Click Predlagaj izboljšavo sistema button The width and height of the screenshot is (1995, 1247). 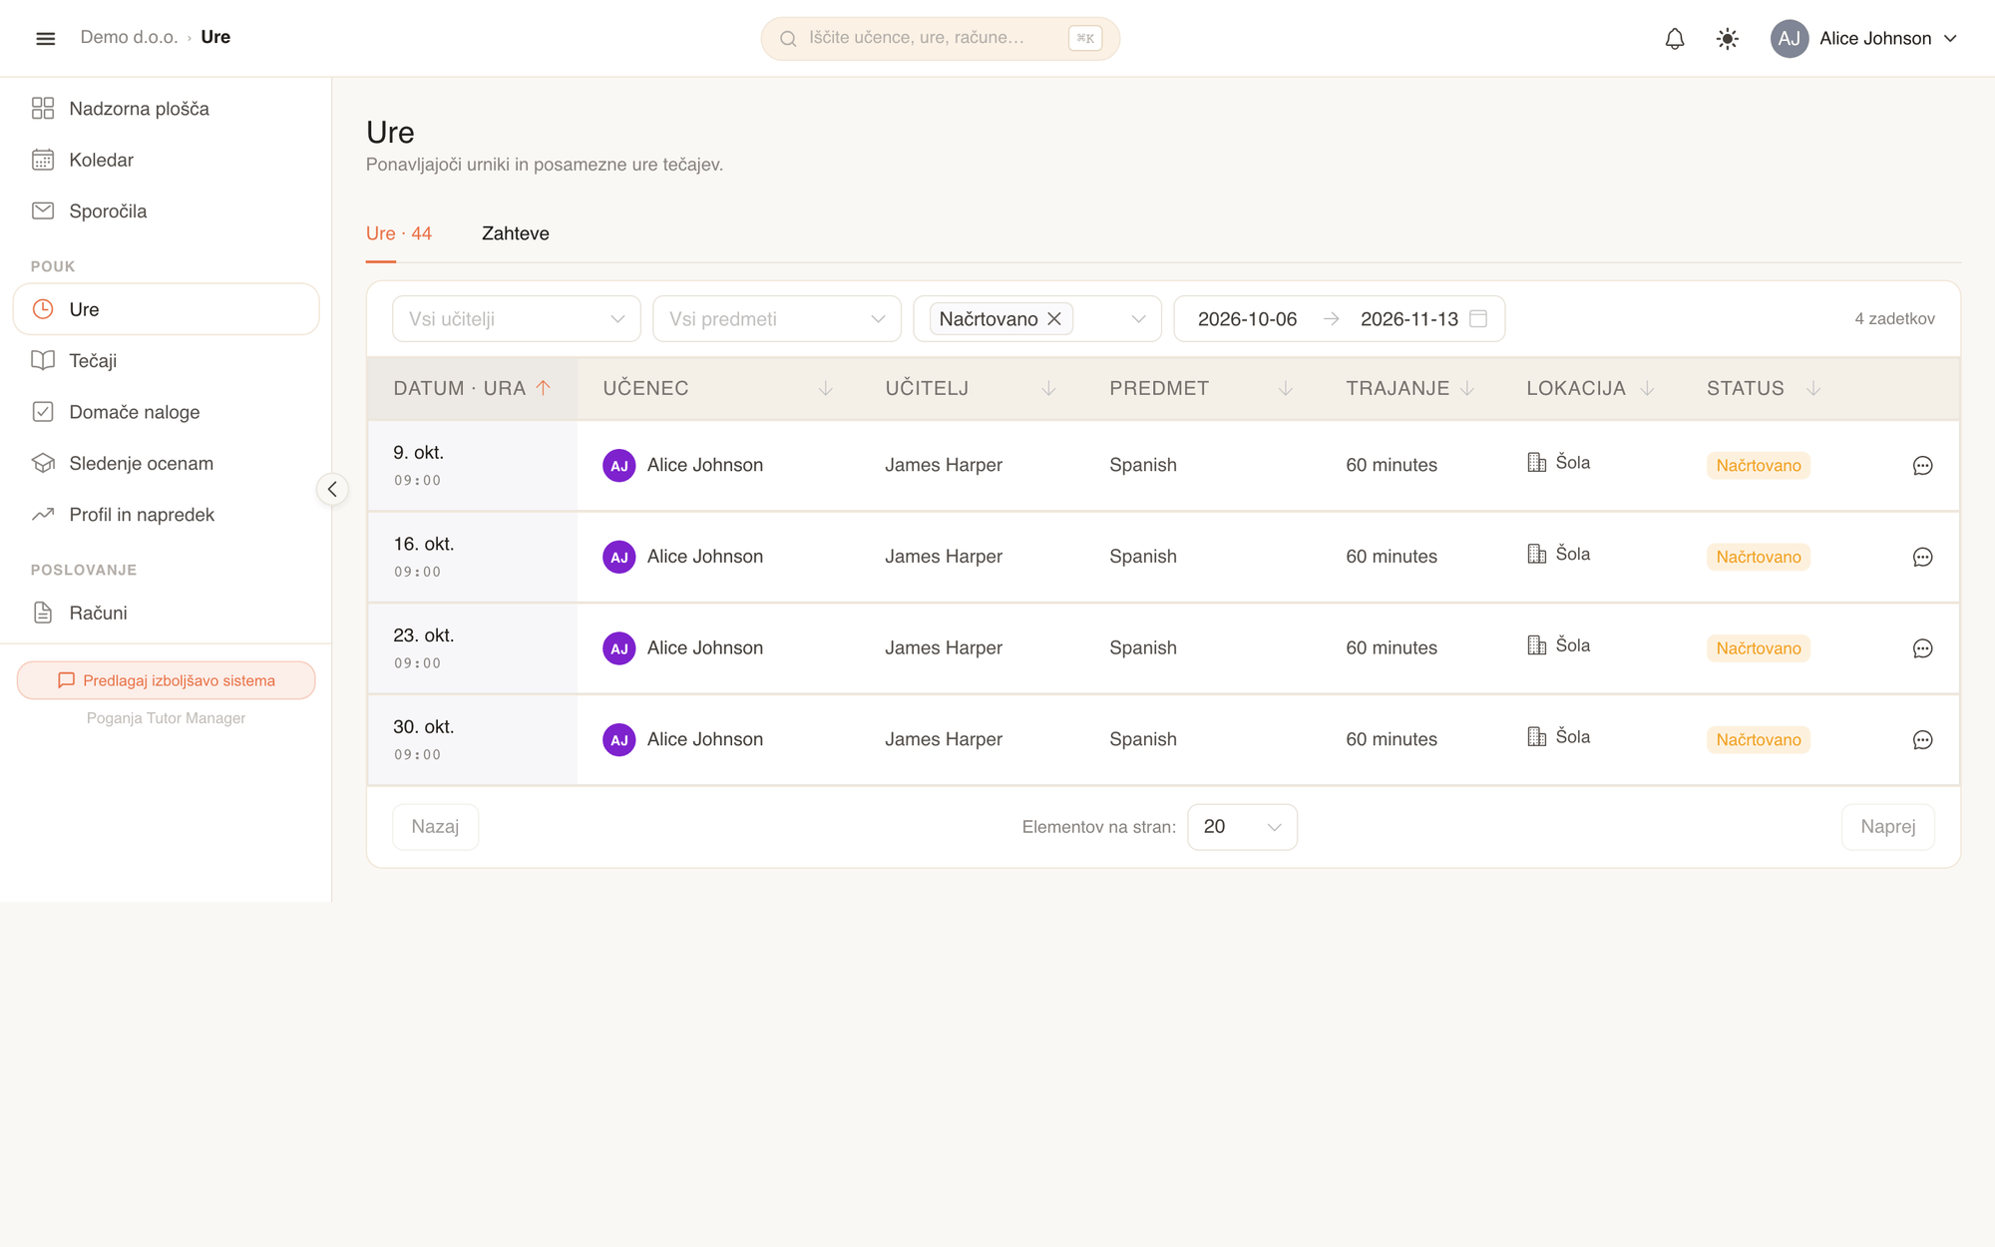pyautogui.click(x=166, y=680)
